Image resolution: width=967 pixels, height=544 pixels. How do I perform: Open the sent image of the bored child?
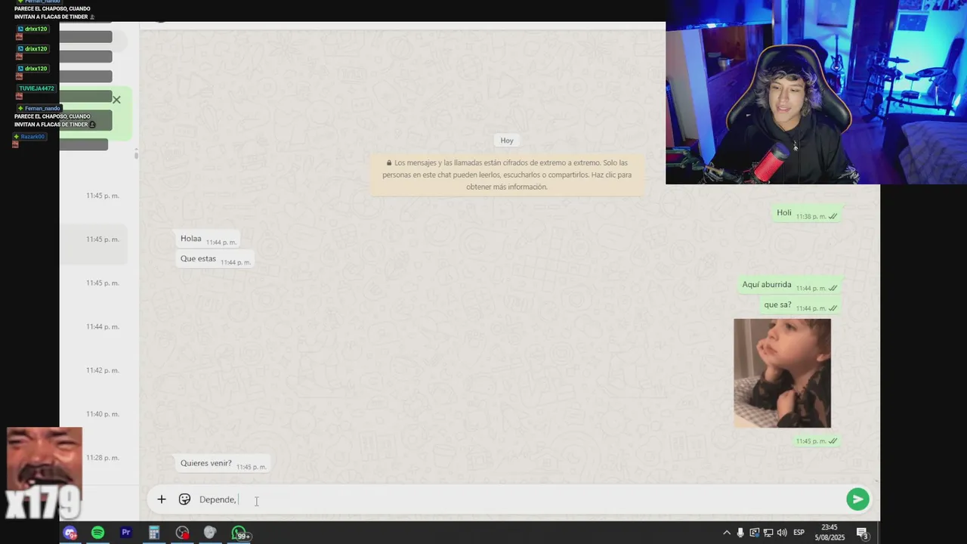coord(782,373)
